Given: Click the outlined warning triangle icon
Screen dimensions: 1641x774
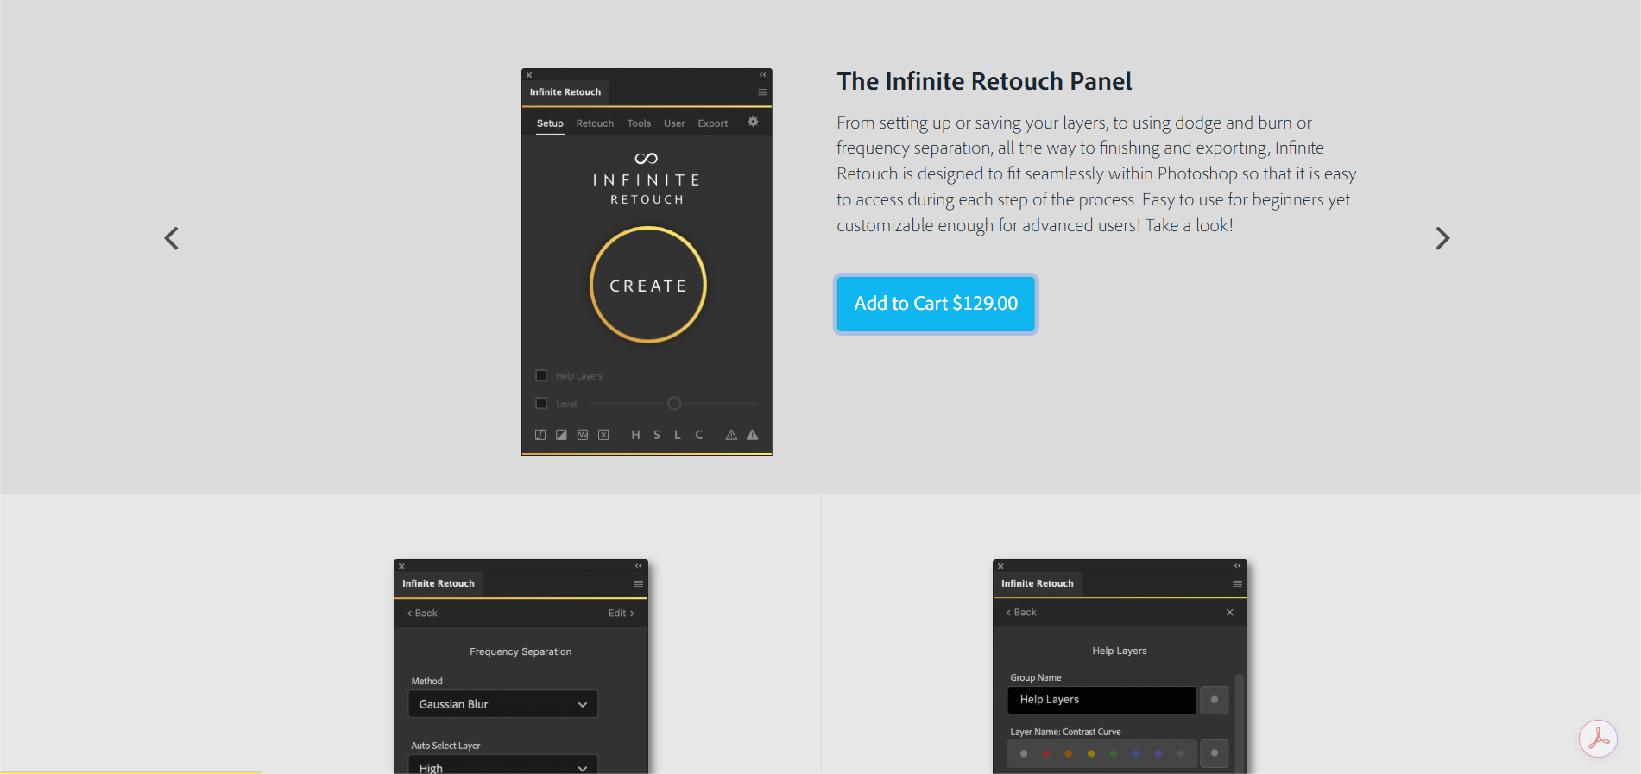Looking at the screenshot, I should click(731, 435).
